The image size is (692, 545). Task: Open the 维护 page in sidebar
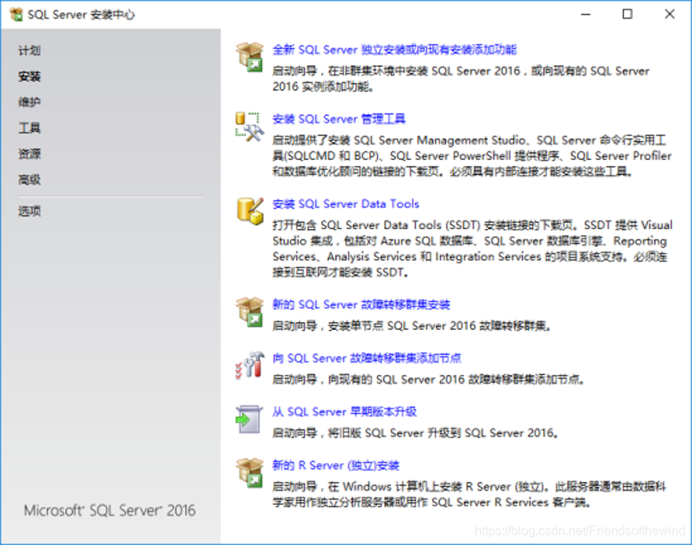point(29,102)
